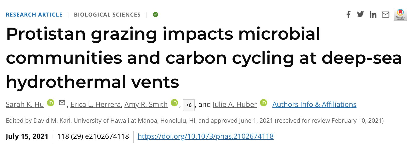The width and height of the screenshot is (409, 147).
Task: Open Julie A. Huber's ORCID icon
Action: (264, 103)
